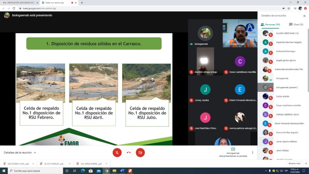Viewport: 309px width, 174px height.
Task: Switch to the Personas (30) tab
Action: click(270, 24)
